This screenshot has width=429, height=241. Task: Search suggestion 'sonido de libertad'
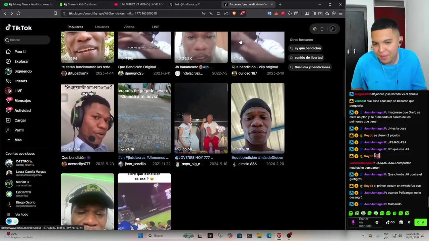click(x=306, y=58)
